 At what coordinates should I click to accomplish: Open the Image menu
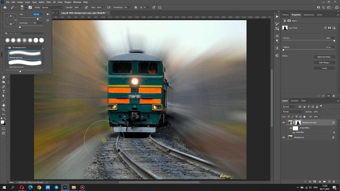tap(20, 2)
